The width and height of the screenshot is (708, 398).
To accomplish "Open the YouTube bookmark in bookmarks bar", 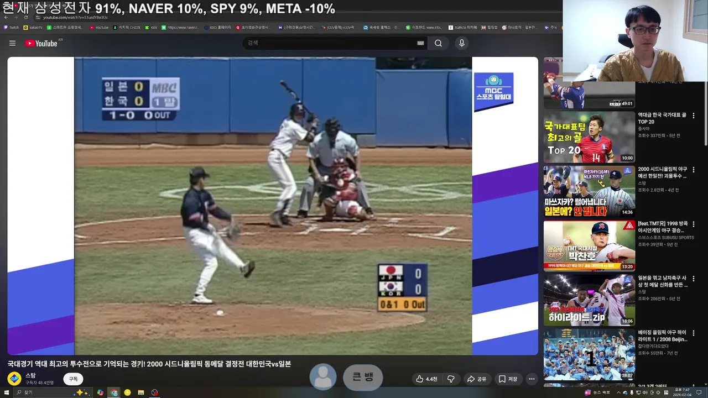I will click(99, 27).
